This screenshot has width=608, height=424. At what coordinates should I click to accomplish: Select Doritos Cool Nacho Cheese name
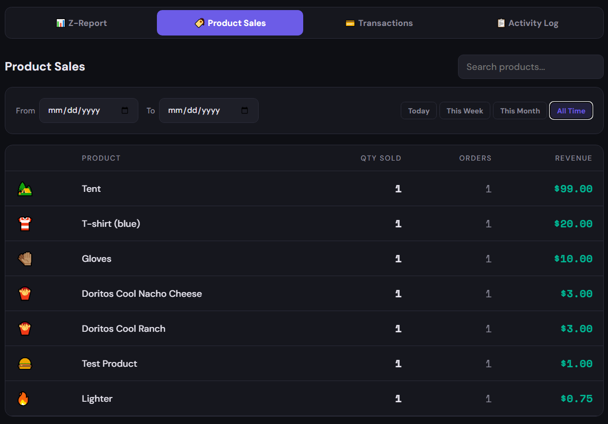pyautogui.click(x=142, y=294)
